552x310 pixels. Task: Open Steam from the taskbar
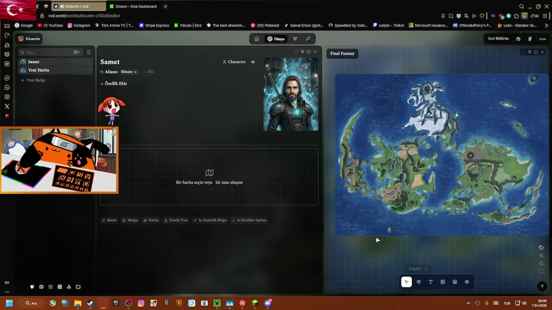[x=90, y=303]
